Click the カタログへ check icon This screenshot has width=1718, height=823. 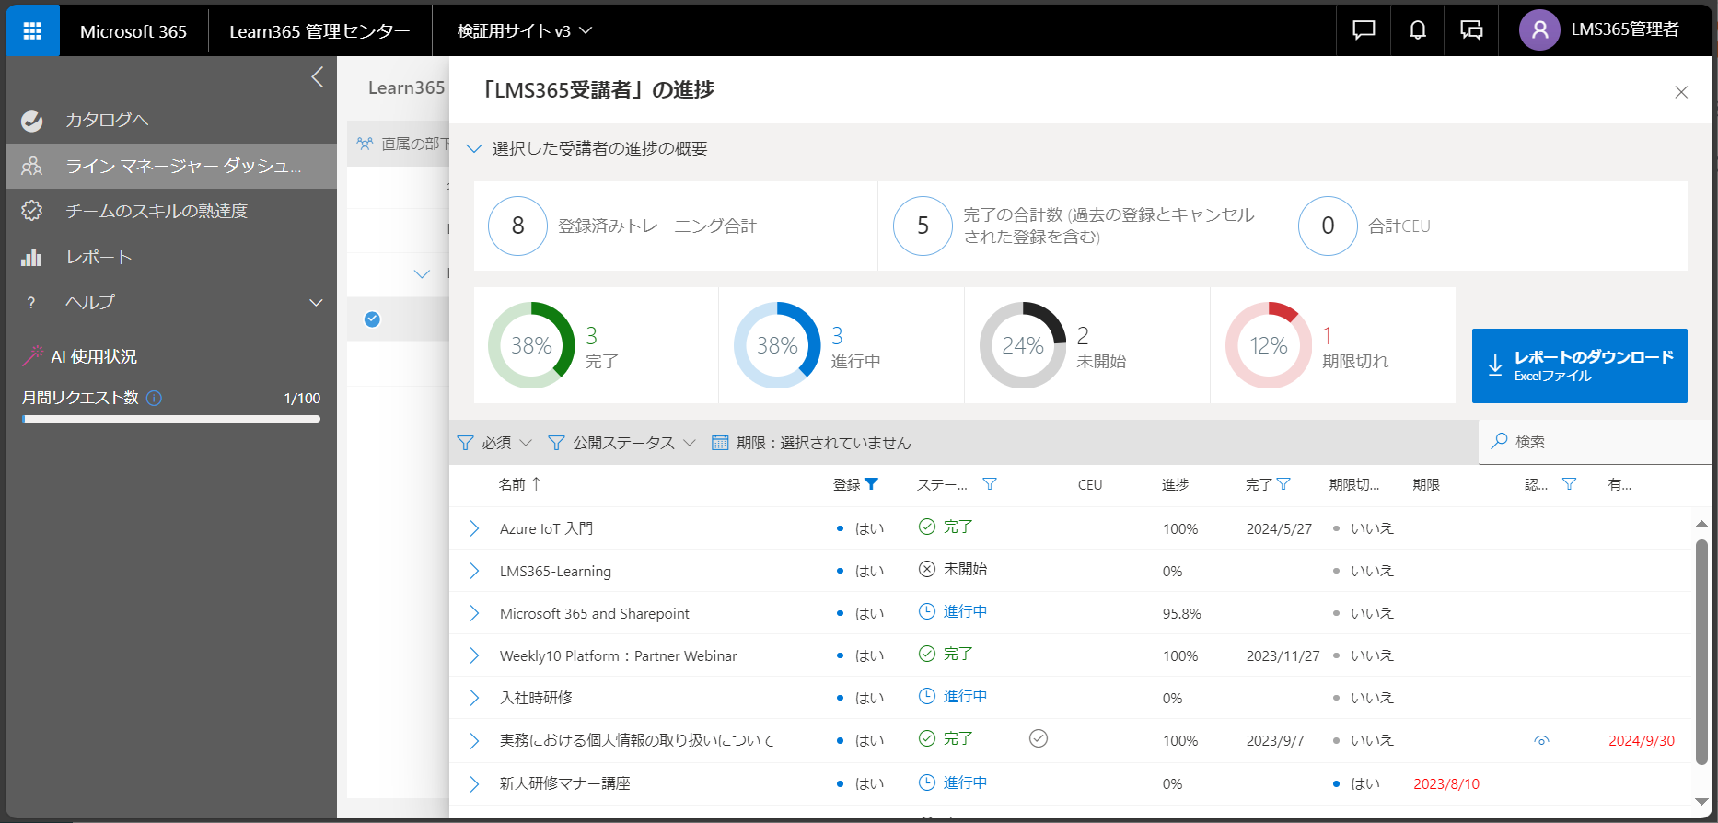click(x=32, y=121)
